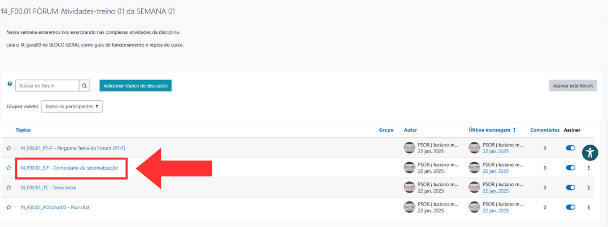Star the Comentário da sistematização topic

(9, 168)
